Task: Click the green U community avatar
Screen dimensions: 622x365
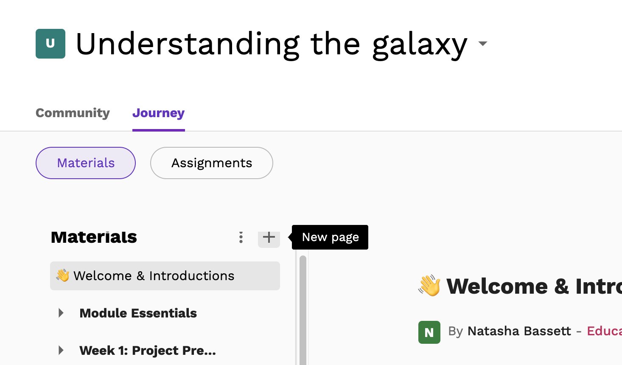Action: click(50, 44)
